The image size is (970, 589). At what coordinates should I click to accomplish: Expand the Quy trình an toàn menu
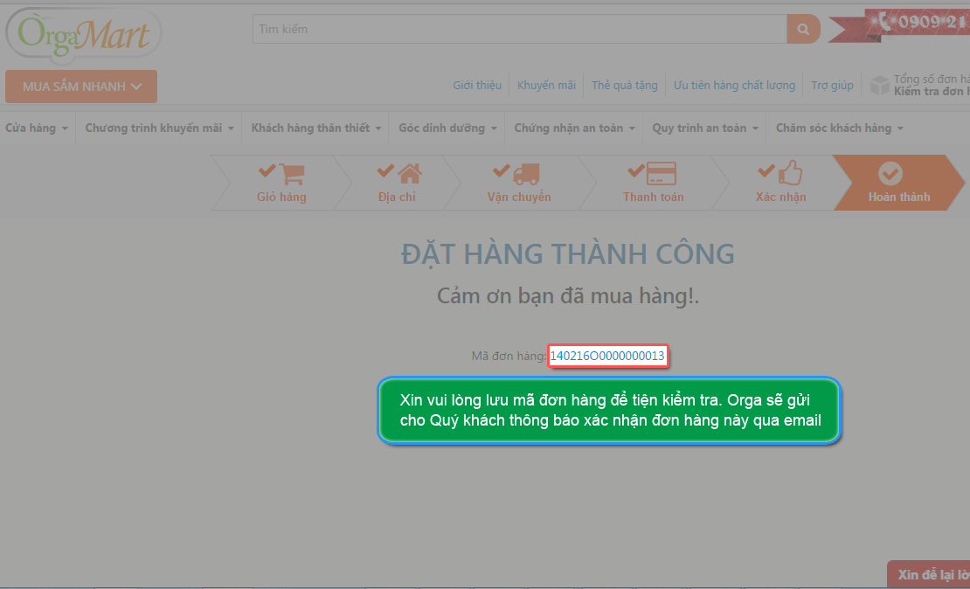click(x=704, y=128)
